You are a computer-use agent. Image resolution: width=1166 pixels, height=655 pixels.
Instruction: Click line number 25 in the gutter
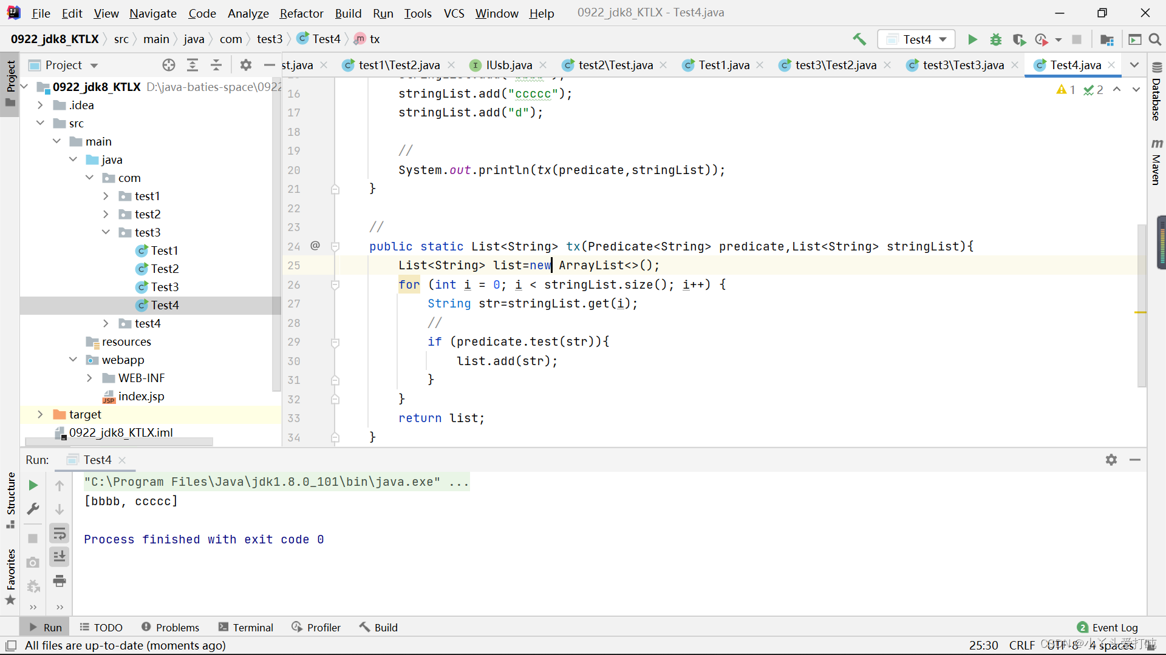pos(294,265)
